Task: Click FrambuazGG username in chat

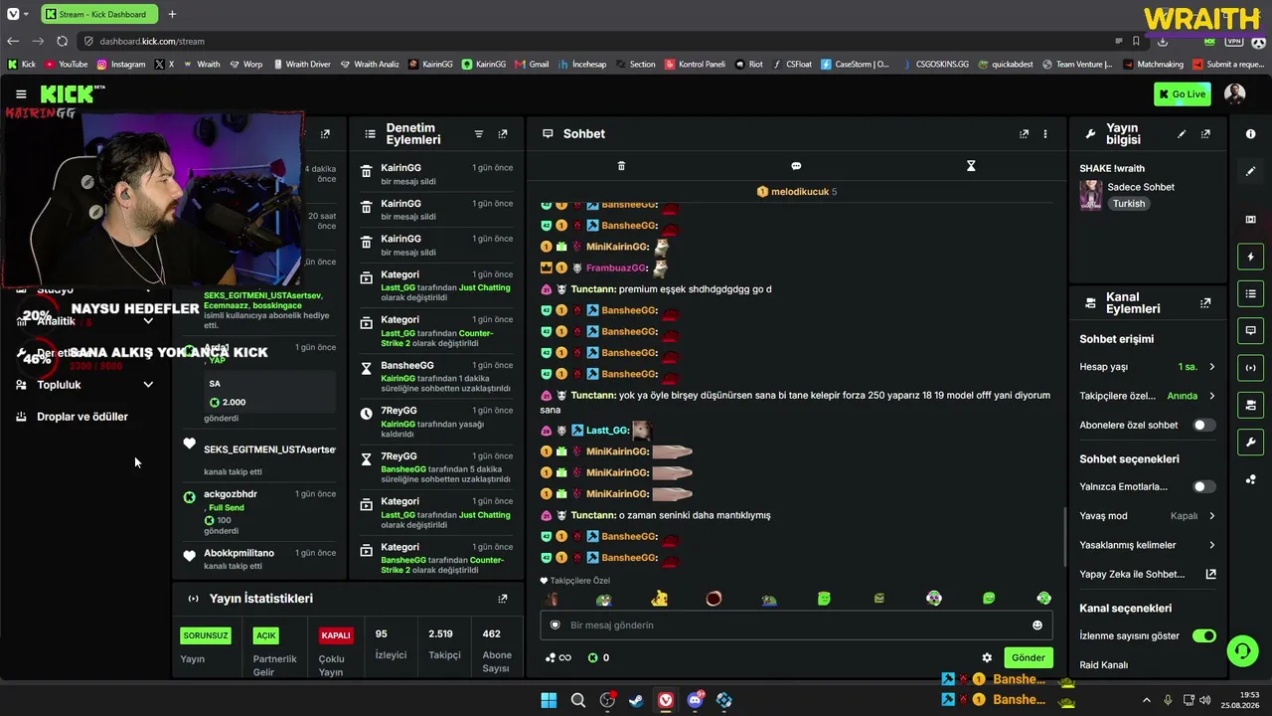Action: [x=616, y=268]
